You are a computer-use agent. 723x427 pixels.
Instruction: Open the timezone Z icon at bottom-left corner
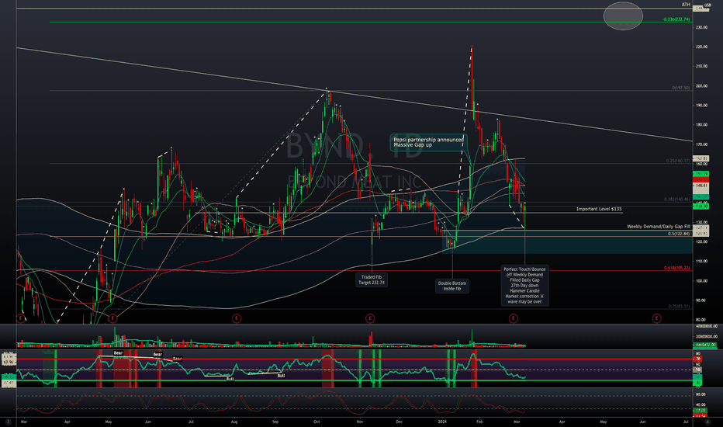[x=9, y=422]
